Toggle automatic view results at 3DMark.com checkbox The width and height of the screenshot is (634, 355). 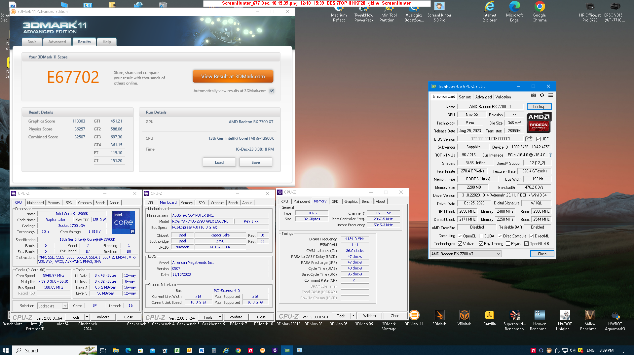pos(272,91)
